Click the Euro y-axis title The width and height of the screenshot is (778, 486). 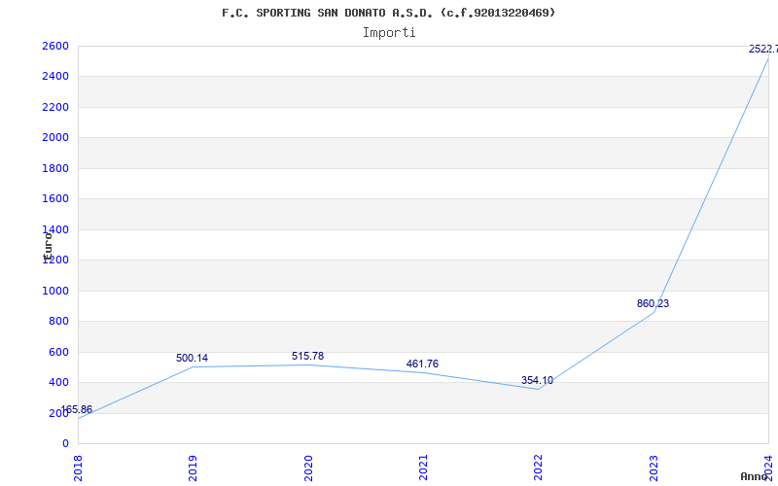(x=48, y=247)
